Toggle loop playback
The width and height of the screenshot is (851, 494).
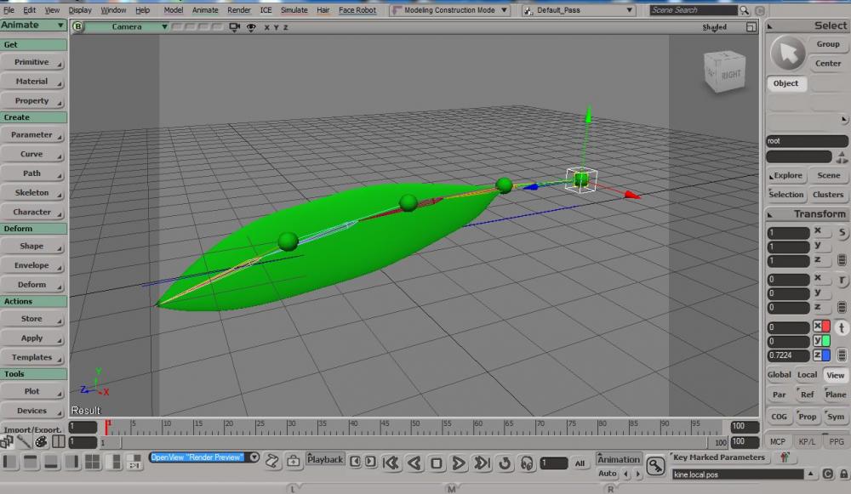click(505, 463)
